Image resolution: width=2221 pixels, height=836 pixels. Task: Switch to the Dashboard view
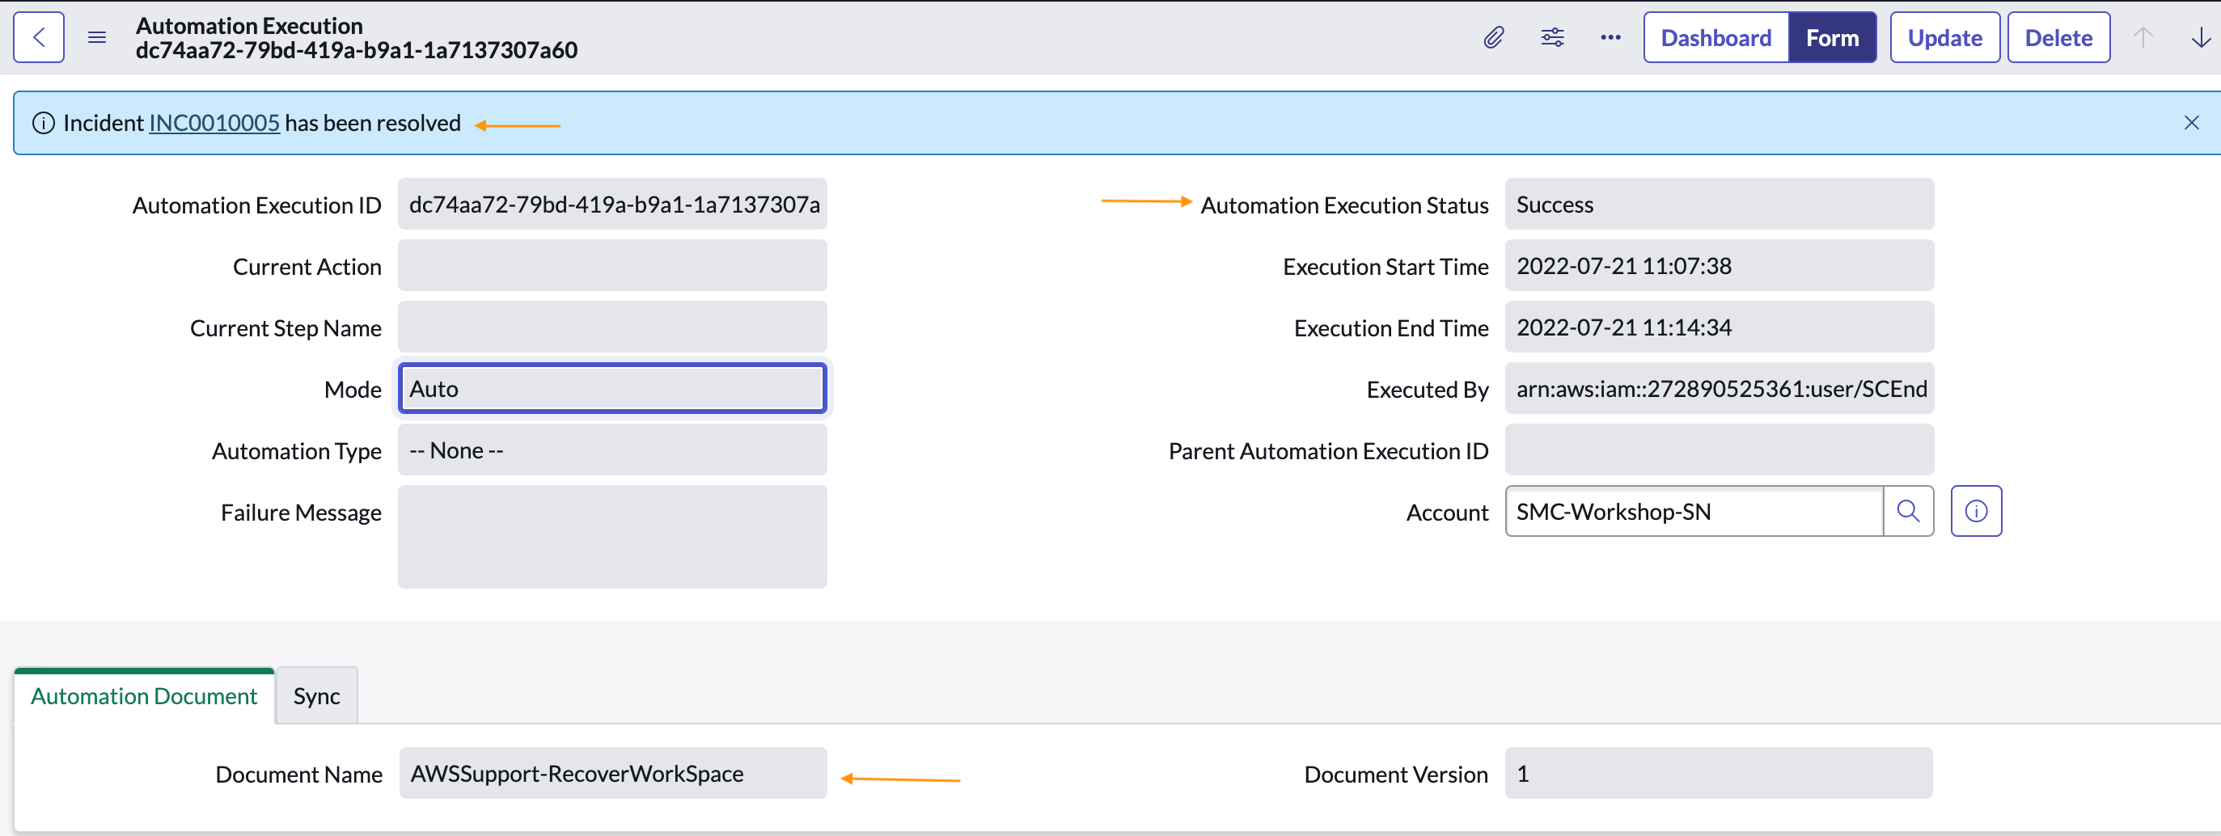click(x=1715, y=37)
